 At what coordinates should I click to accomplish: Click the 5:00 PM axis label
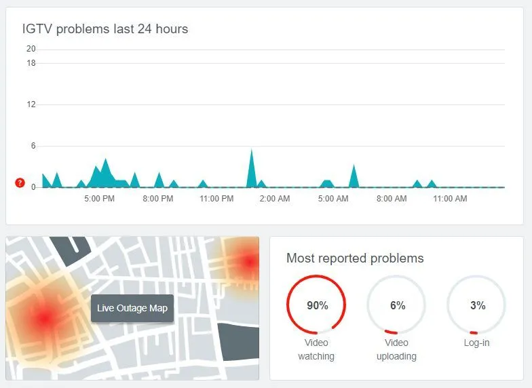click(x=99, y=199)
